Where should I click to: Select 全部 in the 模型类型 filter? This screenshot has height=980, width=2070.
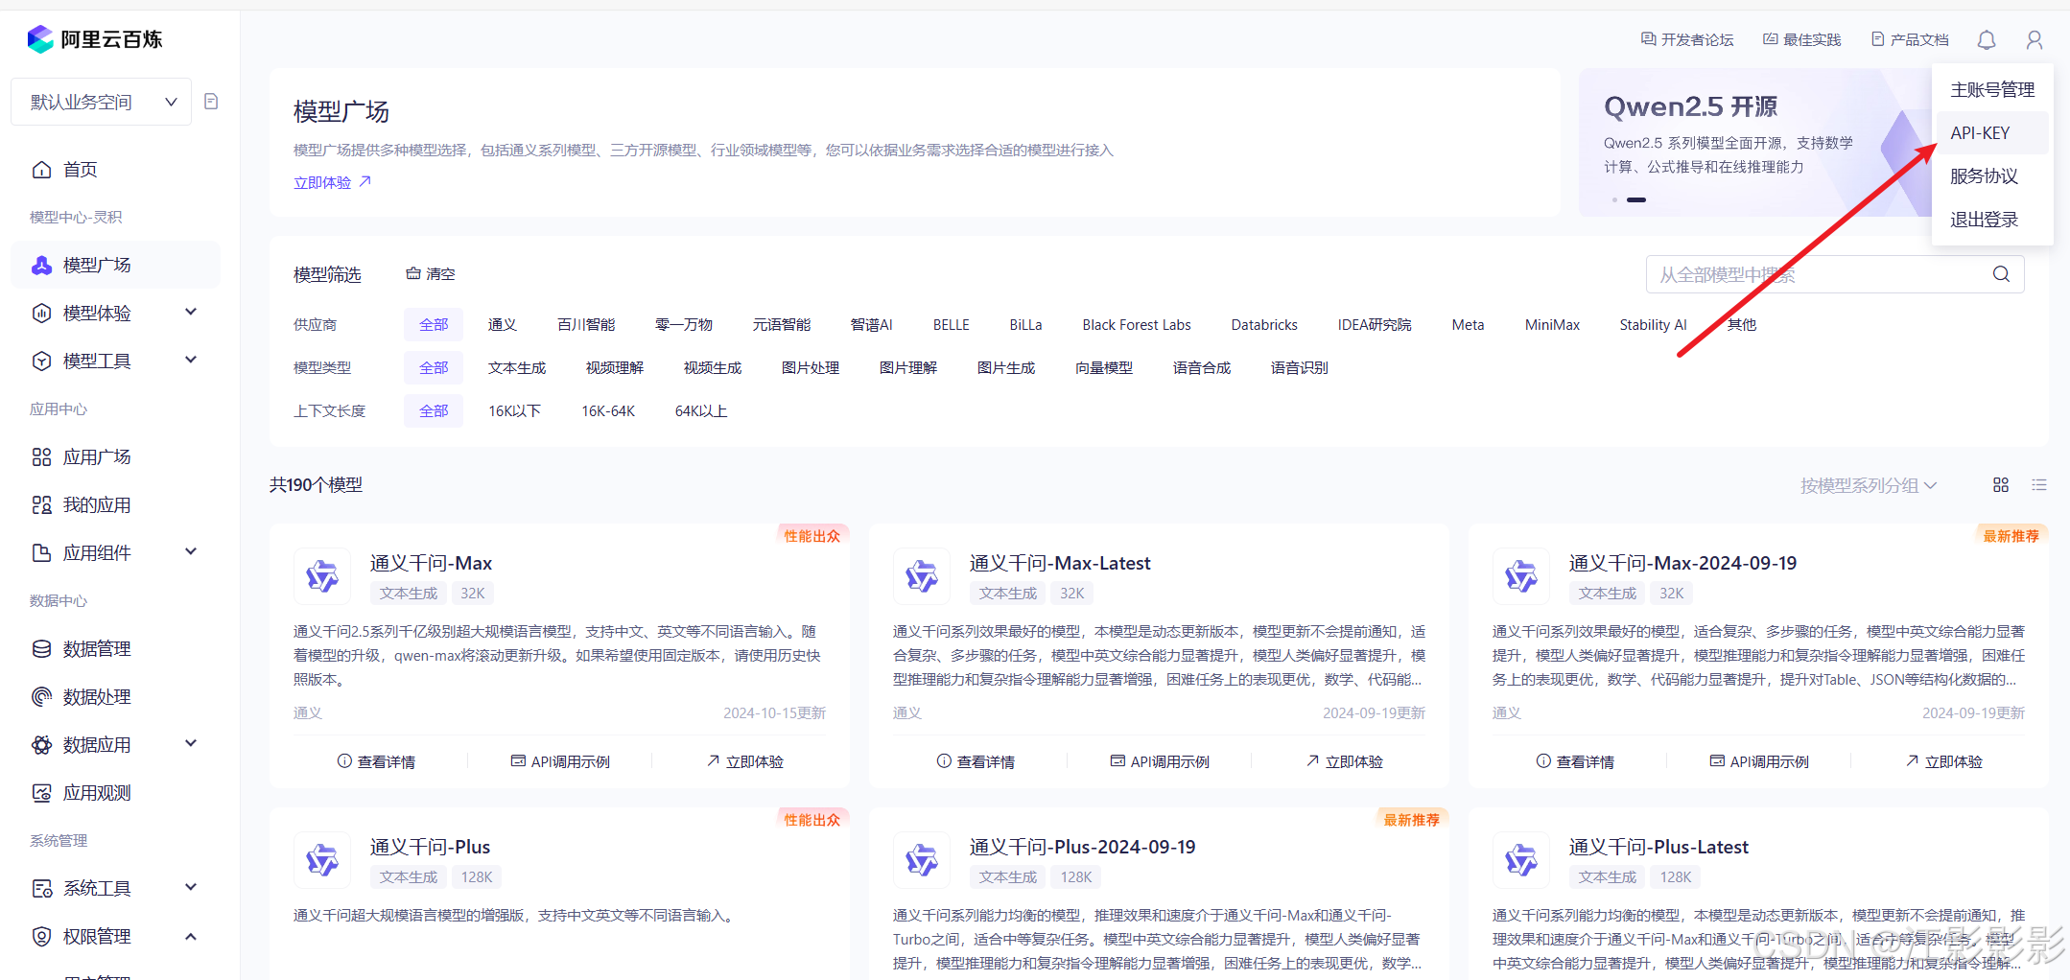434,368
